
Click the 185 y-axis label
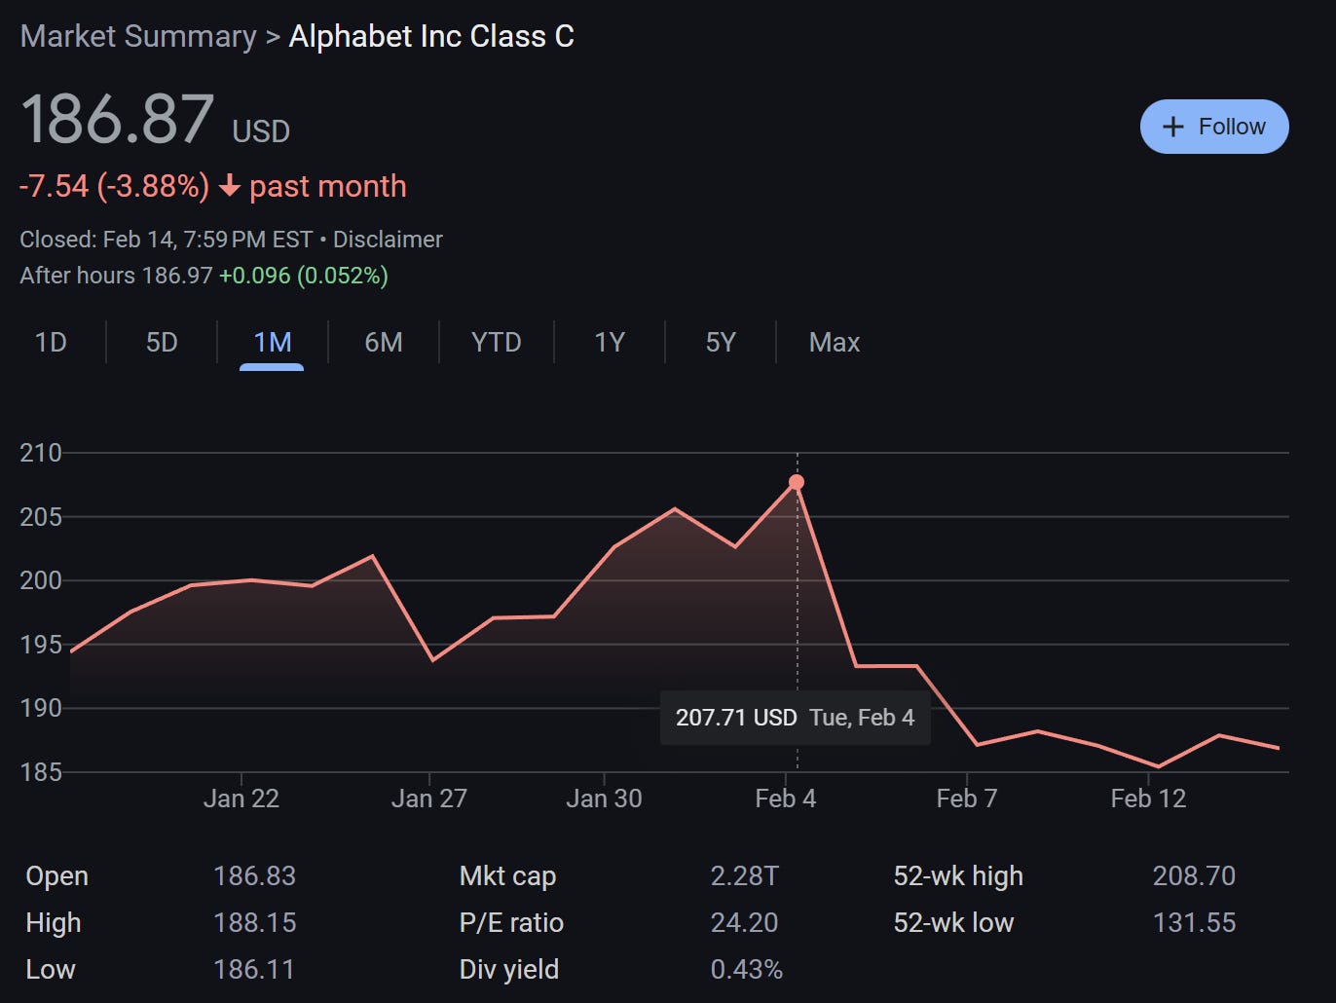pyautogui.click(x=41, y=772)
